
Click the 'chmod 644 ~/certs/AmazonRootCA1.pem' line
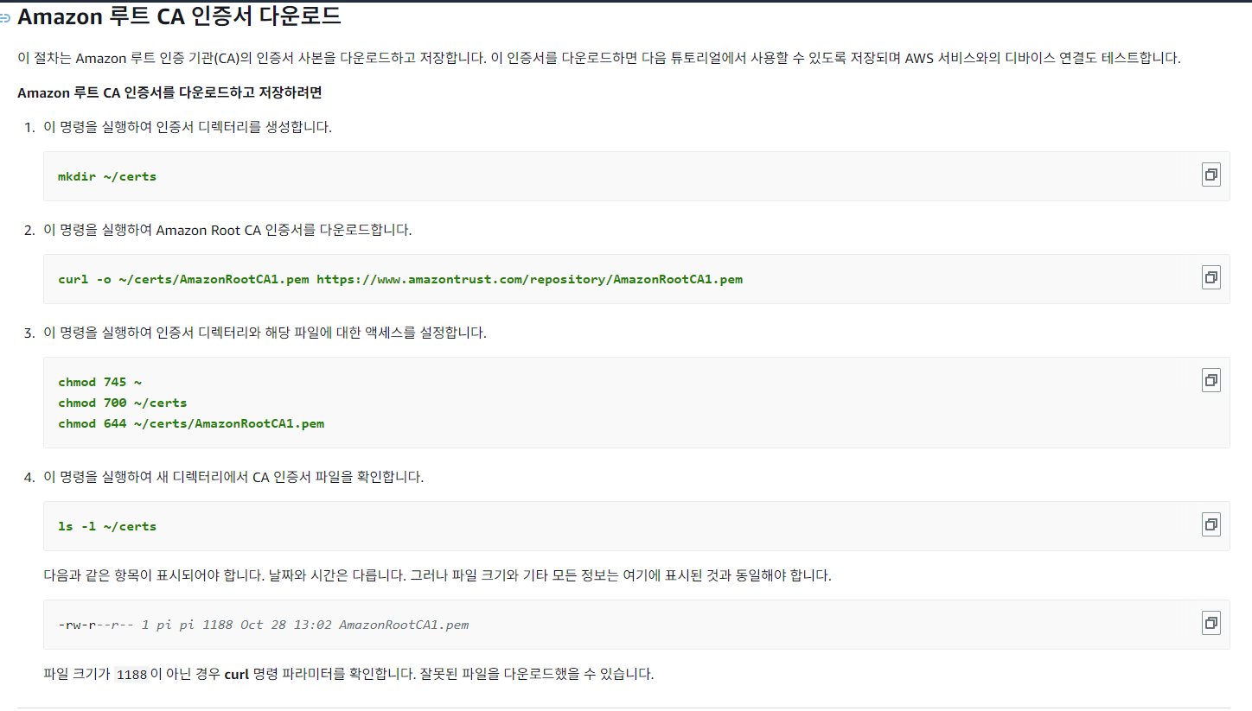[191, 423]
